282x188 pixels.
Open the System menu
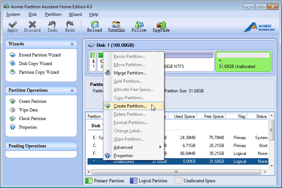13,14
